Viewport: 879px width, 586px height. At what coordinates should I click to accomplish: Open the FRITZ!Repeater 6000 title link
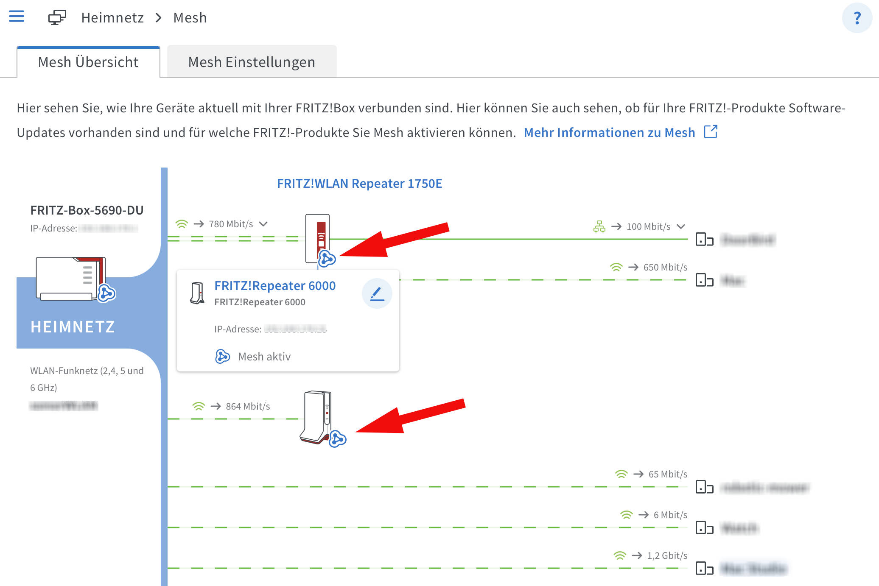point(275,286)
